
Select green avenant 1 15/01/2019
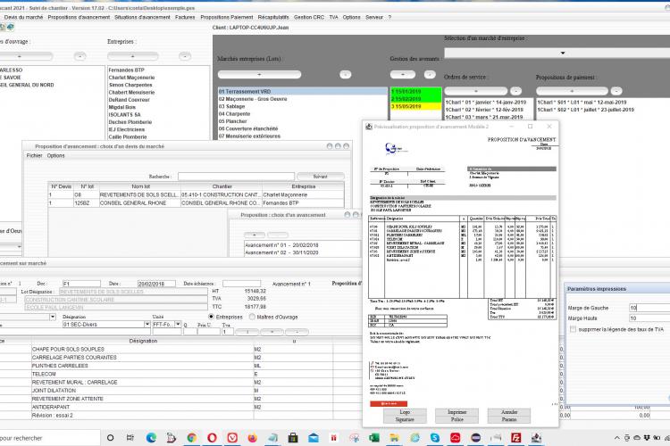415,91
